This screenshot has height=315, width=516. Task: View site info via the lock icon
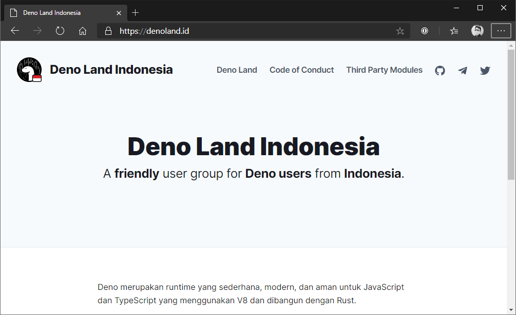point(108,31)
